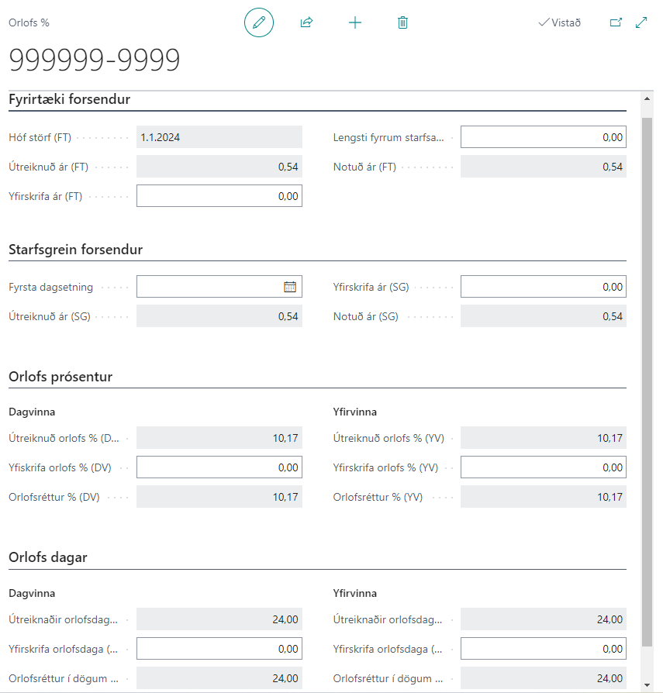Collapse the Orlofs prósentur section
Screen dimensions: 663x693
pos(60,377)
